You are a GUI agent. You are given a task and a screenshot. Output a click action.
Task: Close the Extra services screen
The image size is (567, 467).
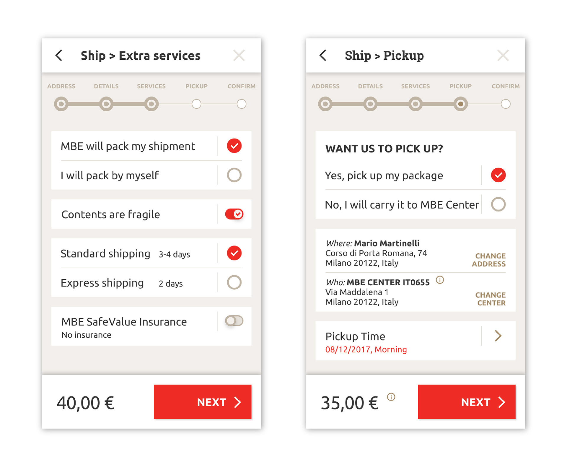click(239, 55)
